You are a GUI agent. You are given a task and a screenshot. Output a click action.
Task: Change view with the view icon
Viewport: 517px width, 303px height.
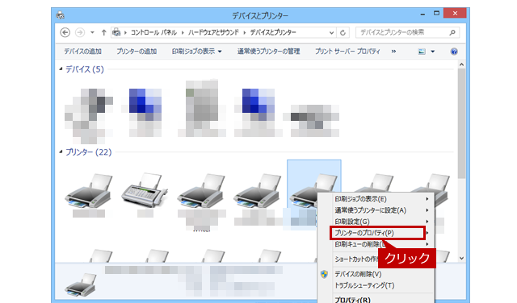click(422, 52)
